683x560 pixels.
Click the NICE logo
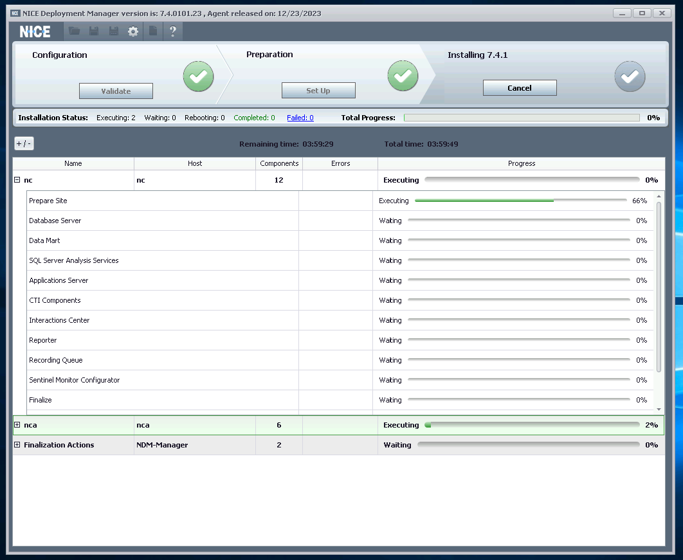pos(35,32)
